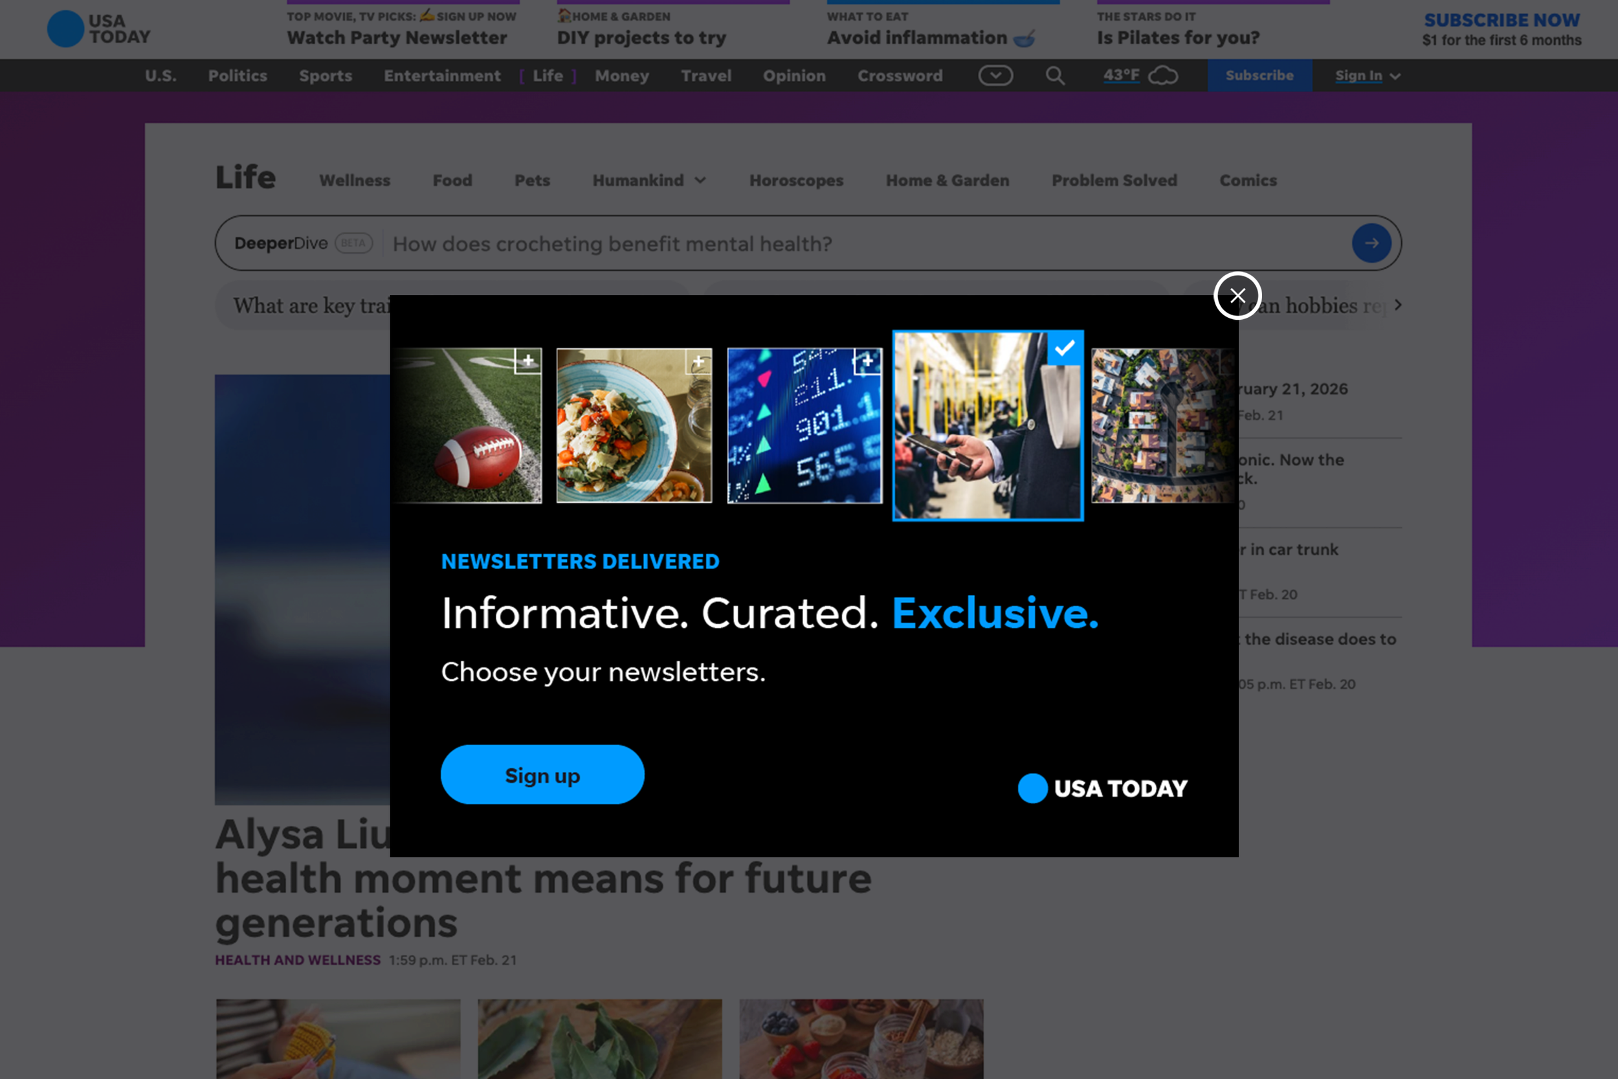The width and height of the screenshot is (1618, 1079).
Task: Click the search magnifier icon
Action: pyautogui.click(x=1054, y=76)
